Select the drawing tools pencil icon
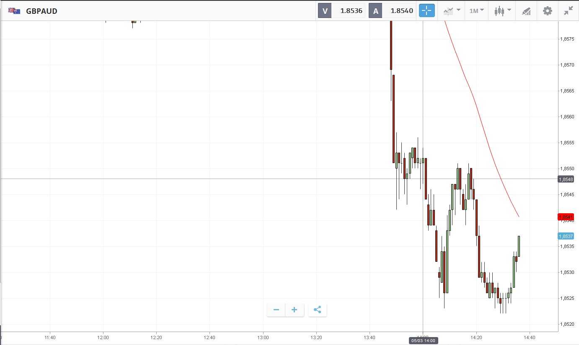Image resolution: width=579 pixels, height=345 pixels. [x=526, y=11]
